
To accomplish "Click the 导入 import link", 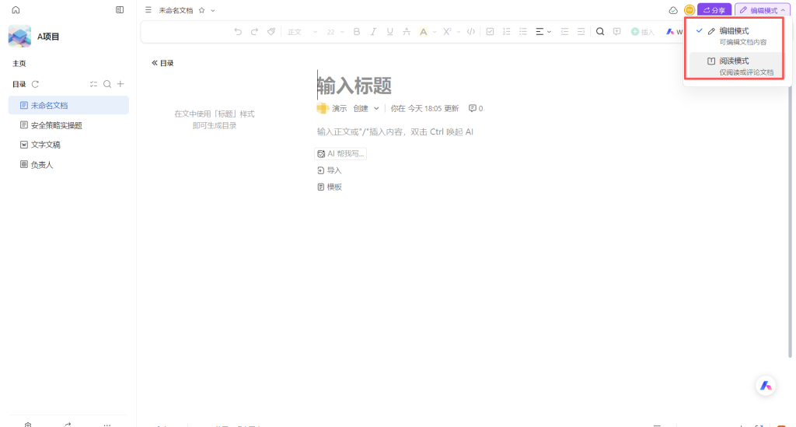I will [330, 170].
